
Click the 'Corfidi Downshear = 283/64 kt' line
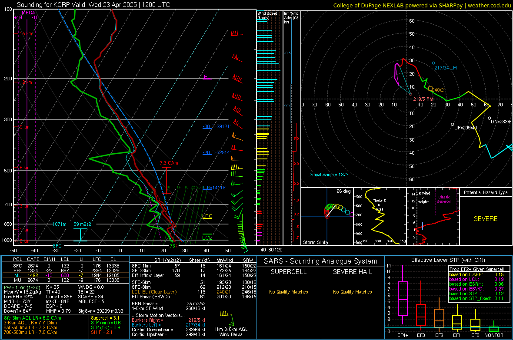tap(169, 330)
